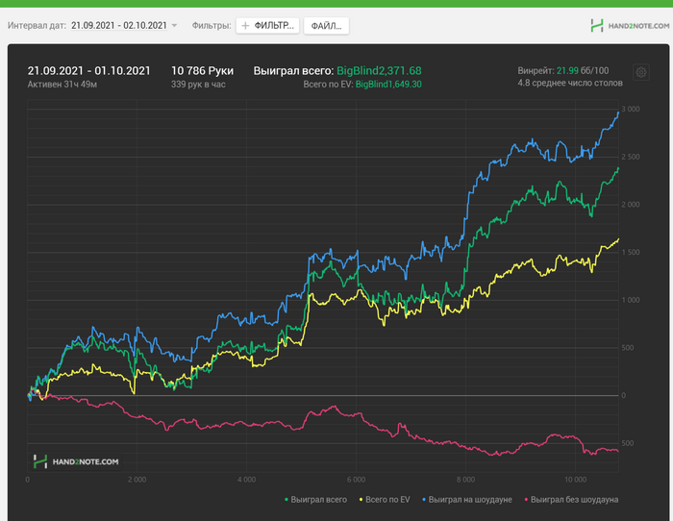673x521 pixels.
Task: Click the yellow dot beside Всего по EV
Action: [x=361, y=500]
